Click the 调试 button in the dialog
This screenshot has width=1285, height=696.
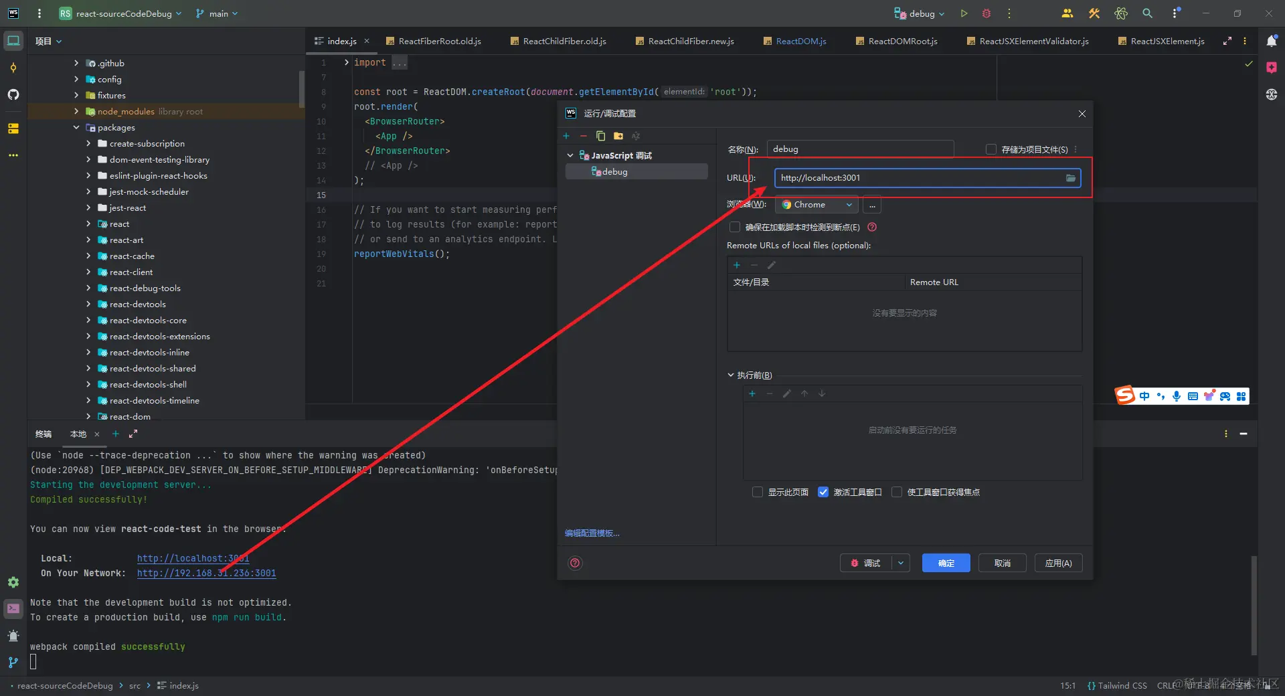coord(866,563)
